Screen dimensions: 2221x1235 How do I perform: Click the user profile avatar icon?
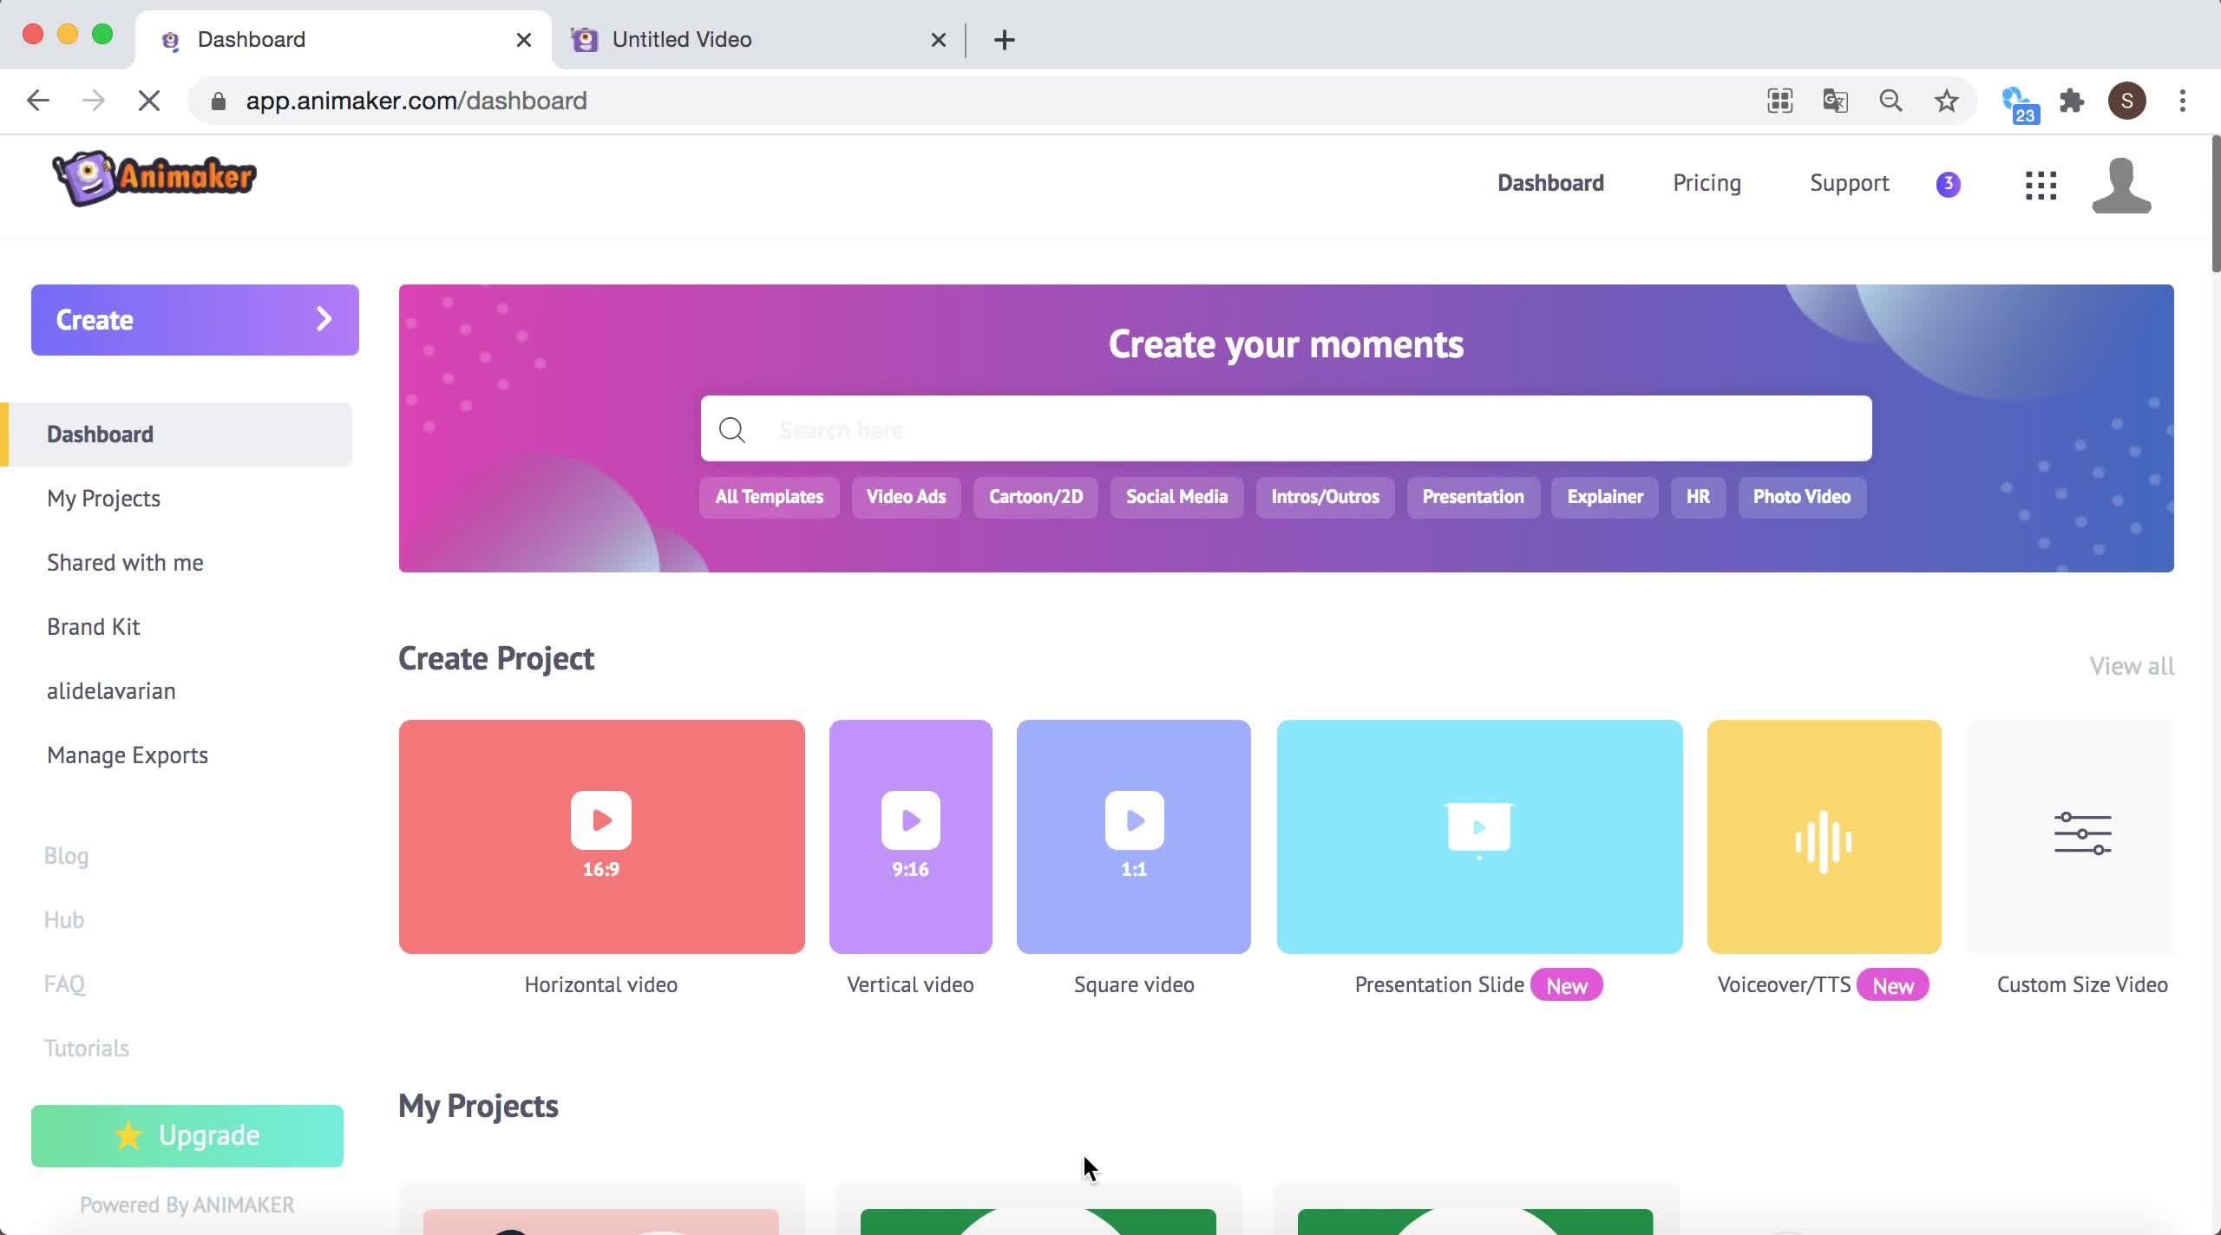(2121, 185)
